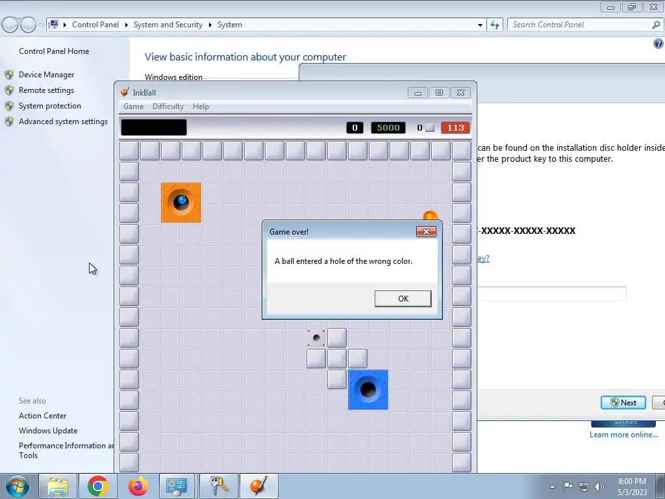The height and width of the screenshot is (499, 665).
Task: Click the orange hole in InkBall
Action: pyautogui.click(x=181, y=203)
